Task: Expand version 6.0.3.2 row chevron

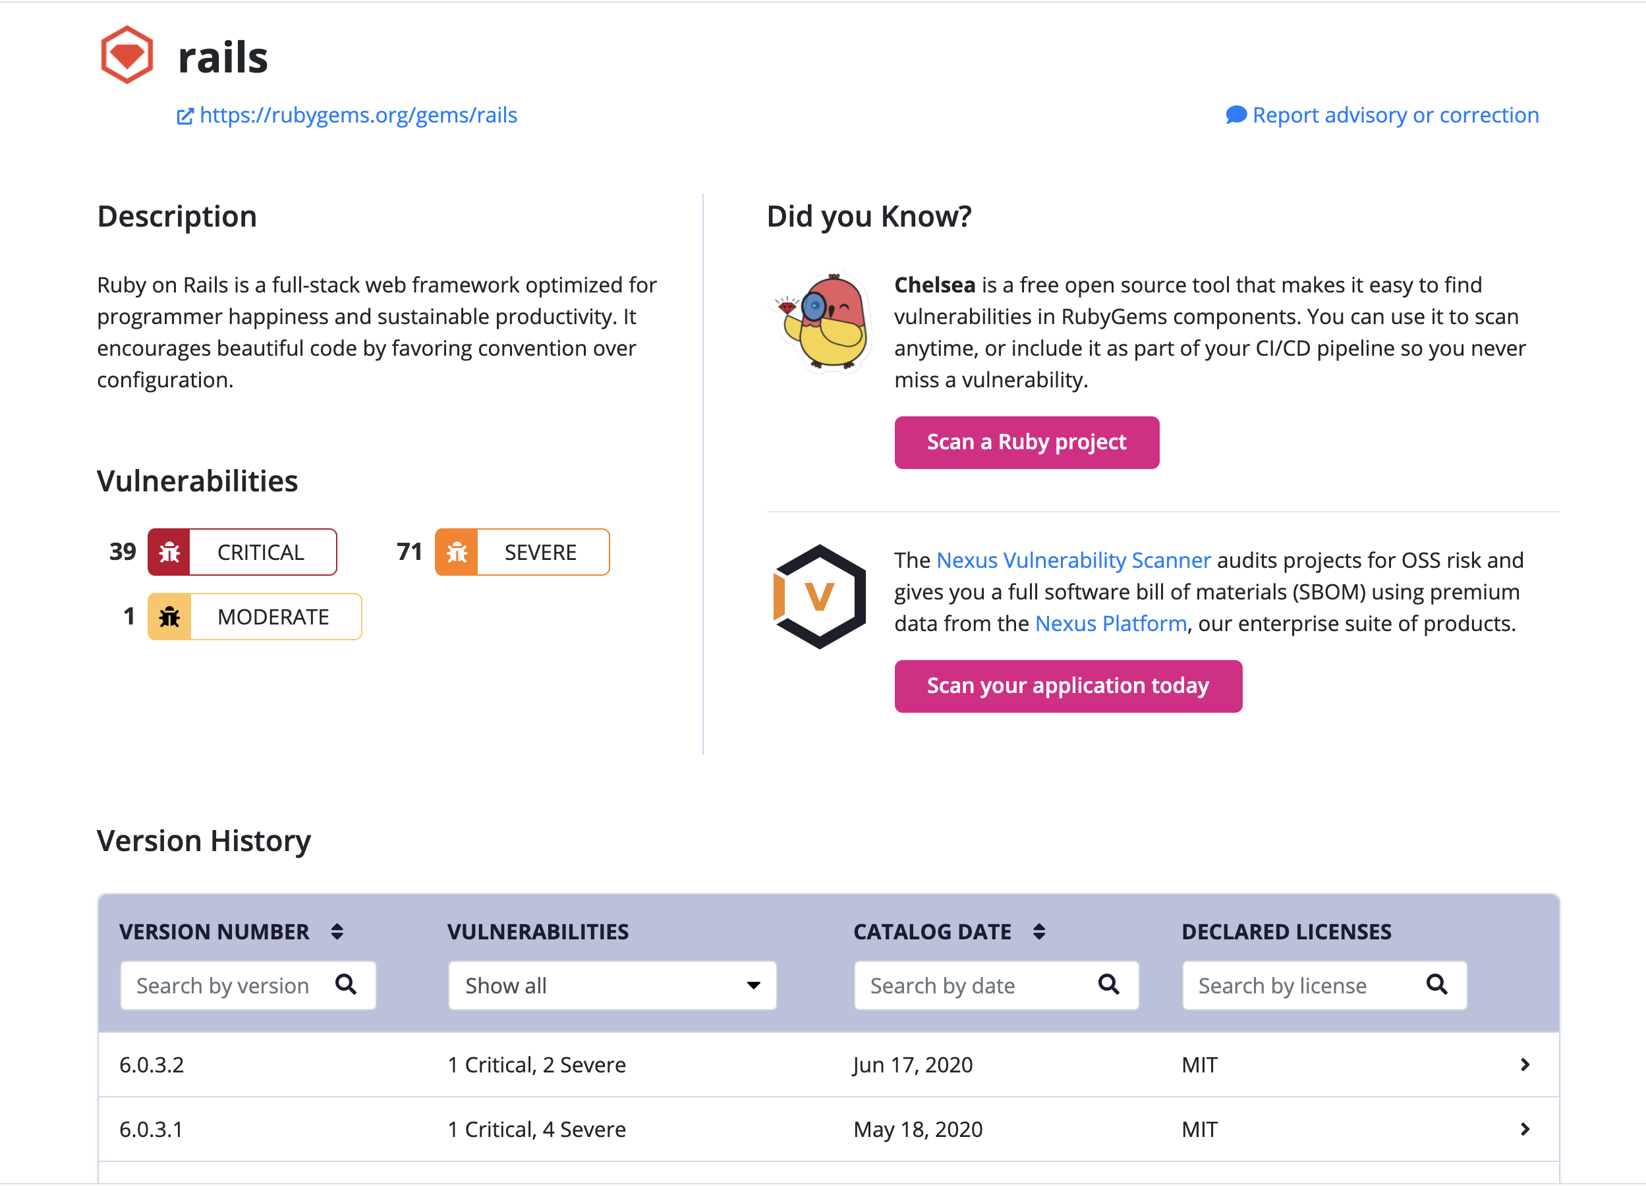Action: [x=1524, y=1065]
